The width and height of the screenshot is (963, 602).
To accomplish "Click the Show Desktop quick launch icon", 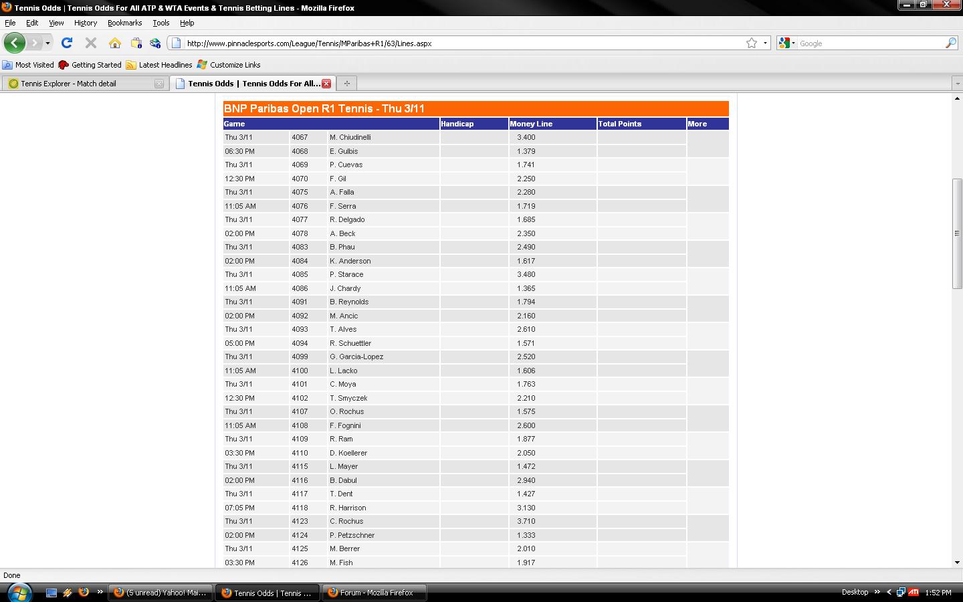I will (x=51, y=592).
